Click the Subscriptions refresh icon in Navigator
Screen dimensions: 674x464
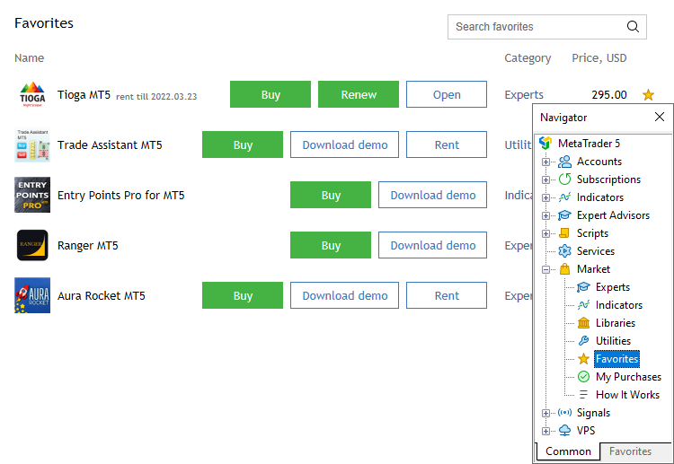point(564,179)
